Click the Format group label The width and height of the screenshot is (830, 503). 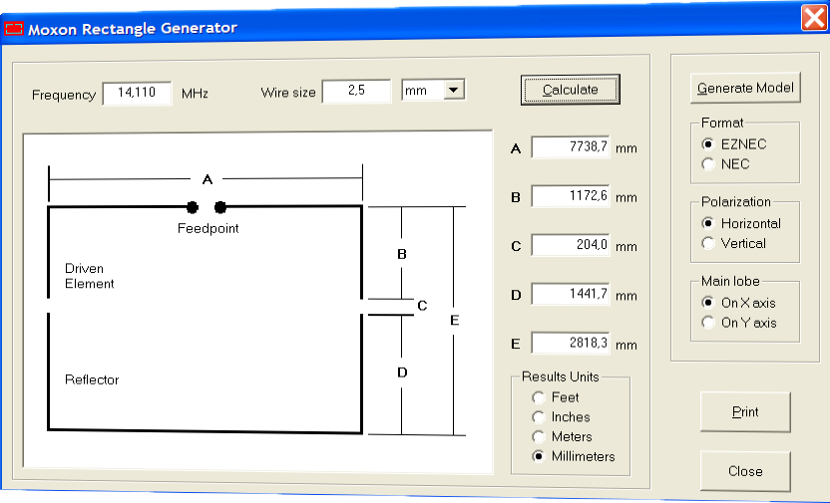coord(722,123)
